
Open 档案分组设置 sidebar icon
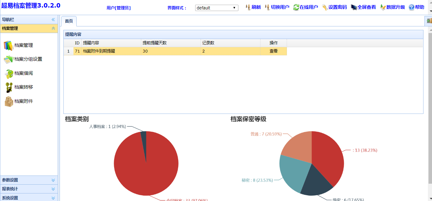pyautogui.click(x=9, y=59)
